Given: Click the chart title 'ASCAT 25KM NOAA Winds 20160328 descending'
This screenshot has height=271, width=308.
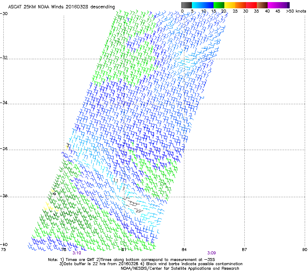Looking at the screenshot, I should pos(61,7).
